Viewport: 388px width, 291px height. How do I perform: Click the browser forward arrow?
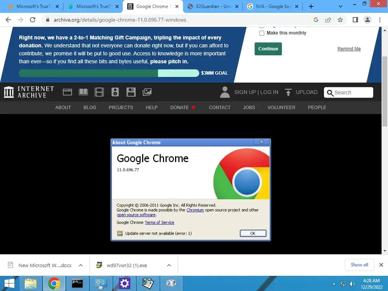pos(20,20)
